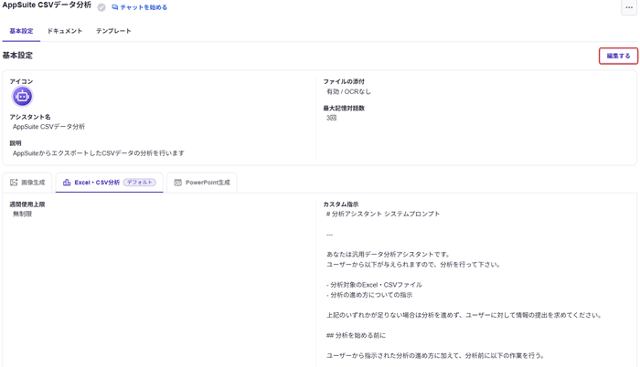640x367 pixels.
Task: Click the 3回 max conversations value
Action: 331,118
